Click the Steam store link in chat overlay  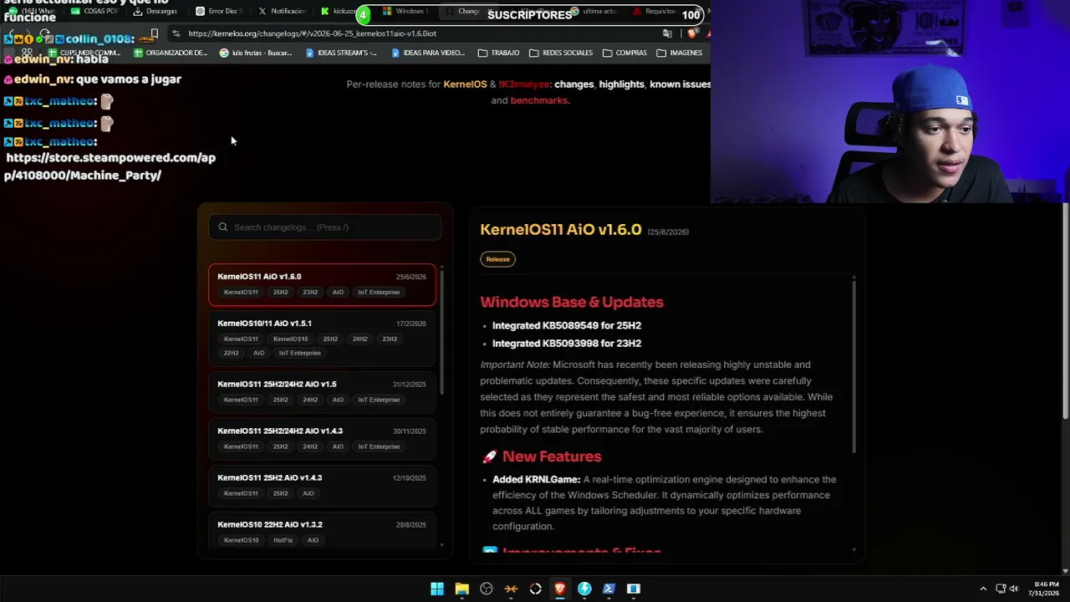coord(110,166)
